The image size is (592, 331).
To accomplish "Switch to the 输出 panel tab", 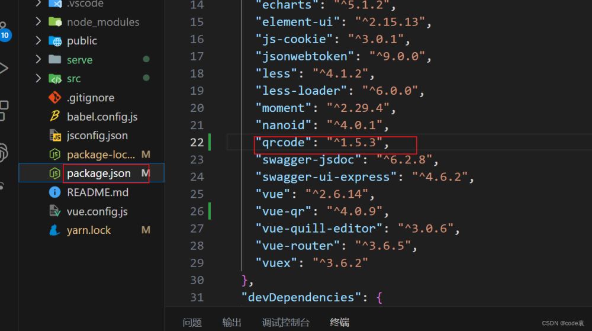I will [232, 322].
